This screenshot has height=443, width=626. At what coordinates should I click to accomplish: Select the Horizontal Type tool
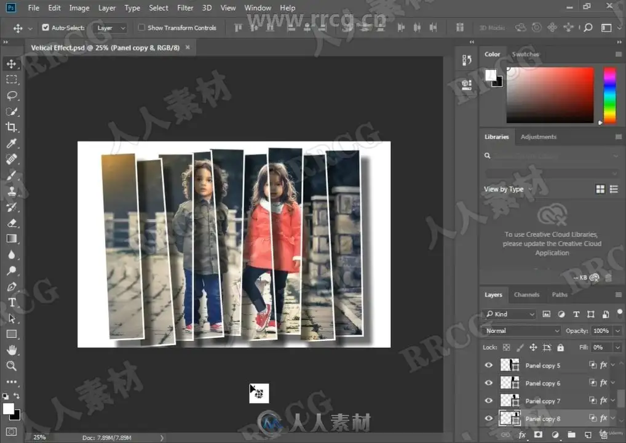tap(12, 302)
